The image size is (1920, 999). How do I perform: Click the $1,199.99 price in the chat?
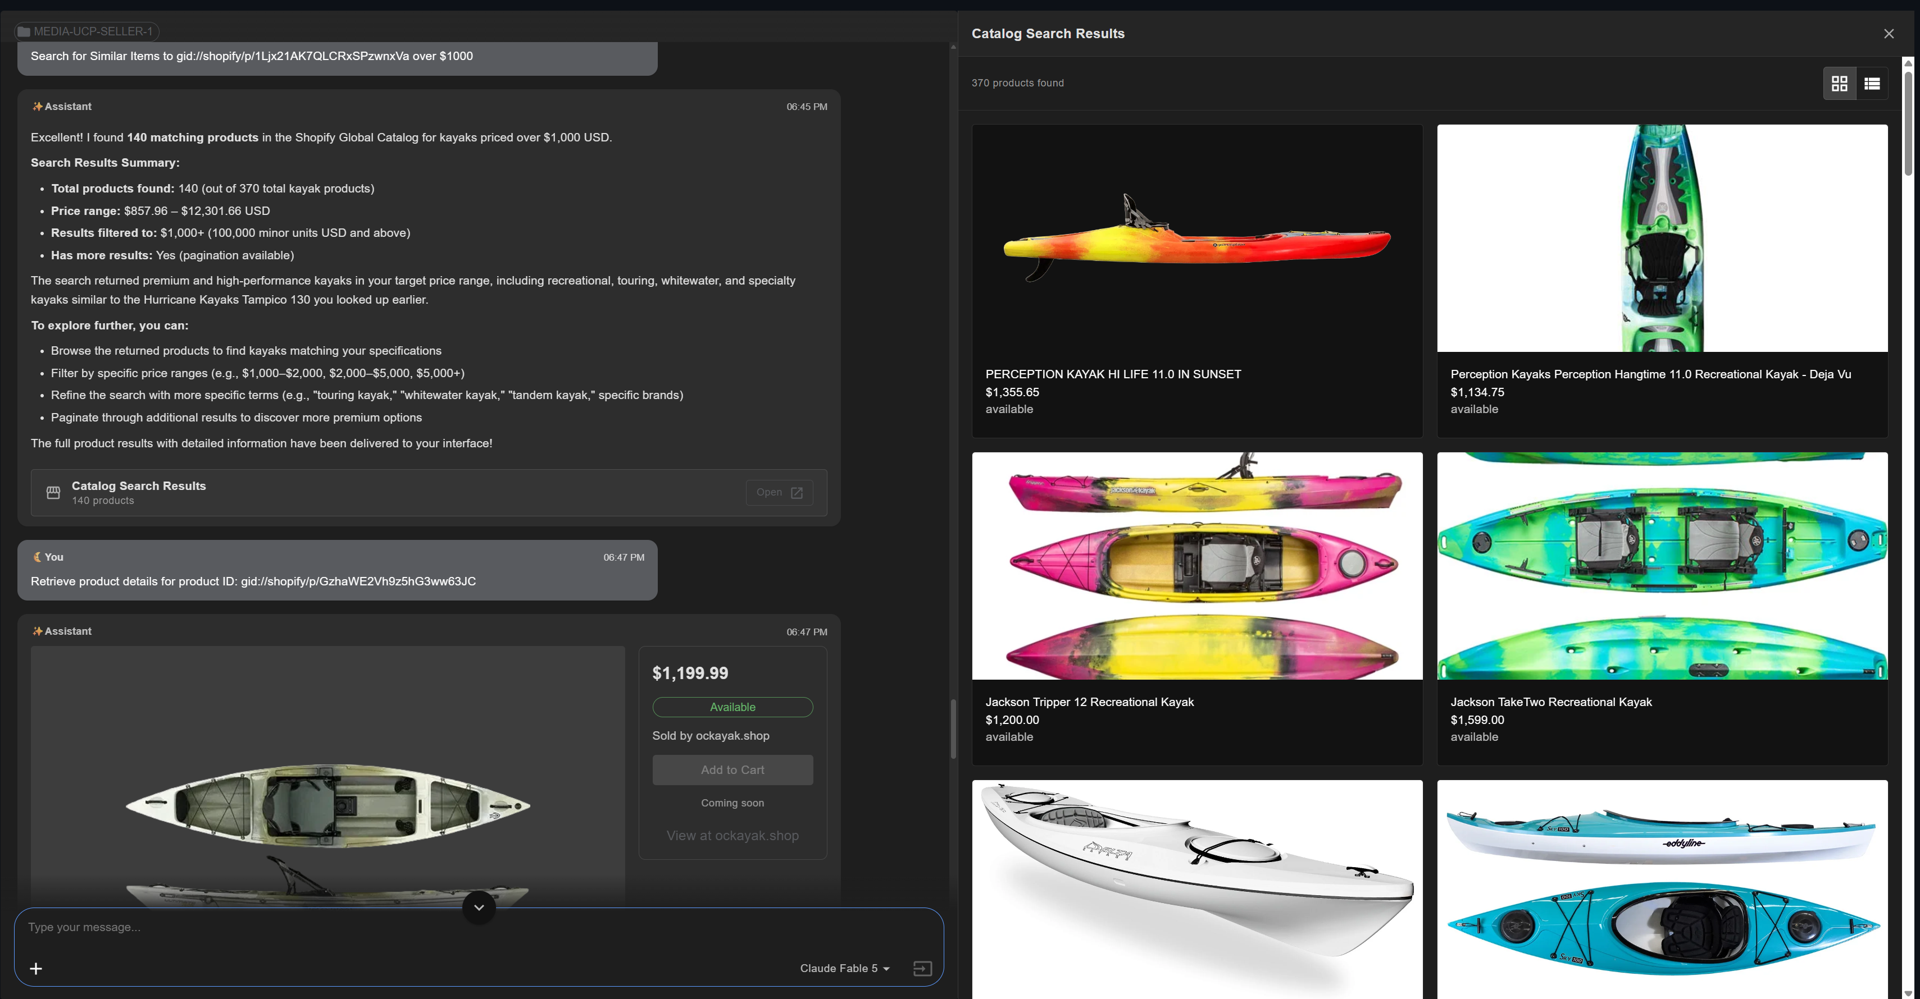pyautogui.click(x=689, y=673)
